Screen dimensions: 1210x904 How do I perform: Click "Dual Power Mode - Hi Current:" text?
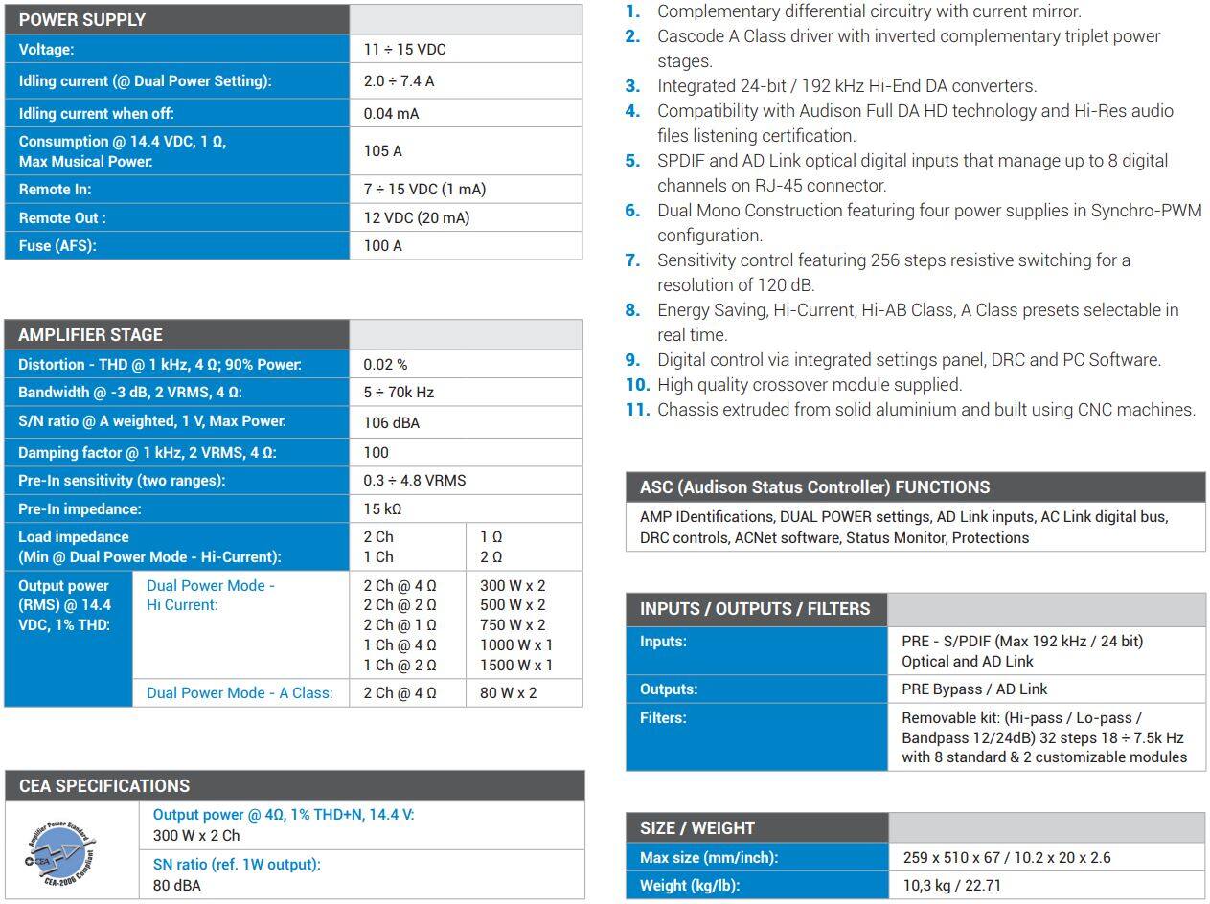pos(211,595)
